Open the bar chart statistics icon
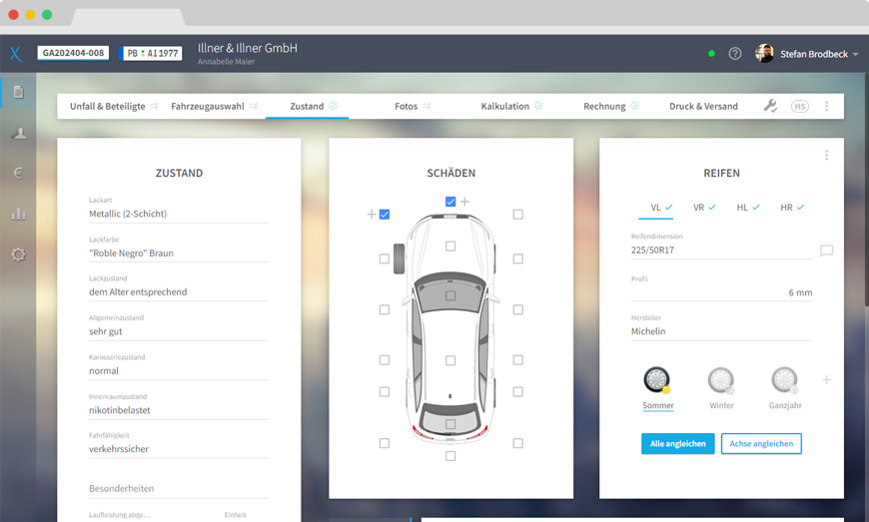869x522 pixels. point(18,214)
